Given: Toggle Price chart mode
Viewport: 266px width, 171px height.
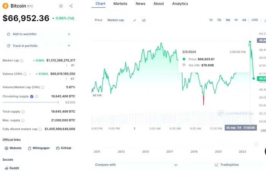Looking at the screenshot, I should (x=98, y=20).
